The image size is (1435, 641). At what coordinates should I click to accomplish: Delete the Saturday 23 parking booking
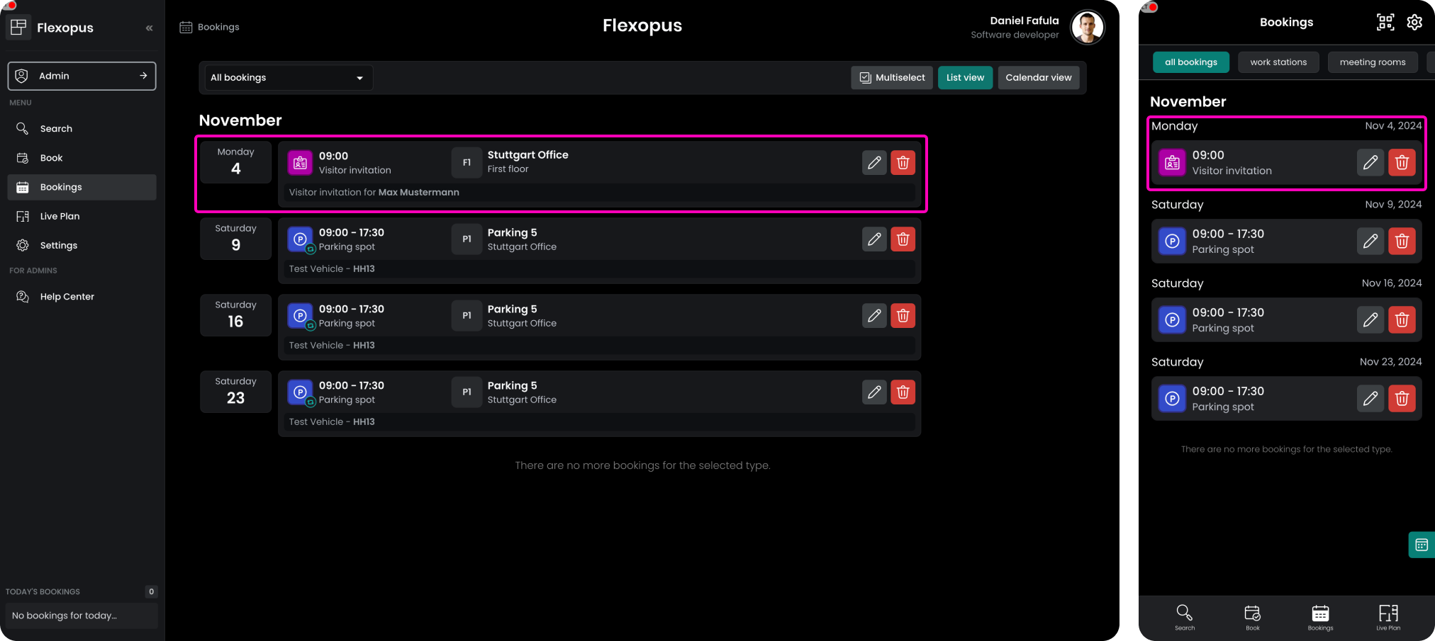click(903, 392)
